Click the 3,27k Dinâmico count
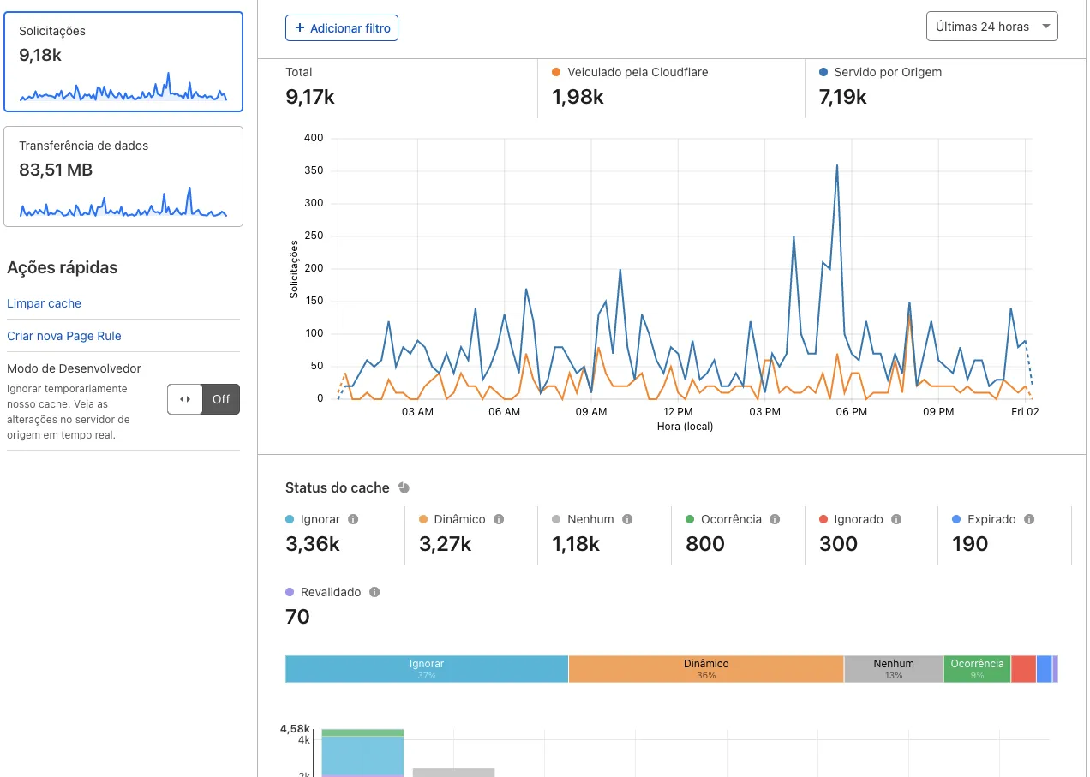 point(446,544)
